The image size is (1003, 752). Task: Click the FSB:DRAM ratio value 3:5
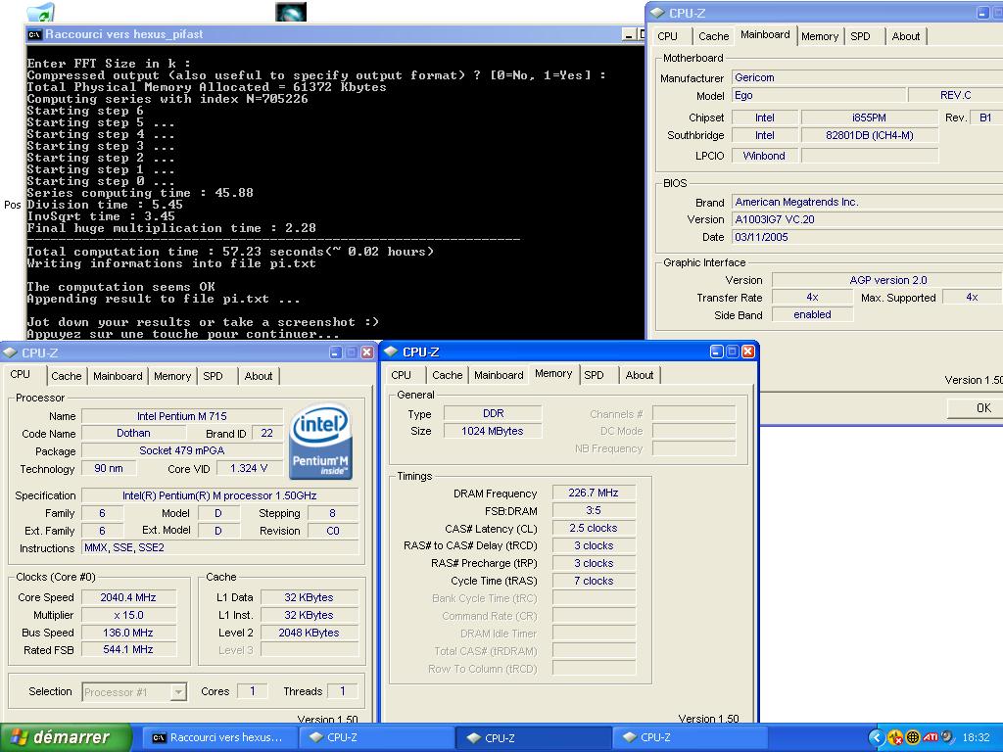click(x=594, y=510)
